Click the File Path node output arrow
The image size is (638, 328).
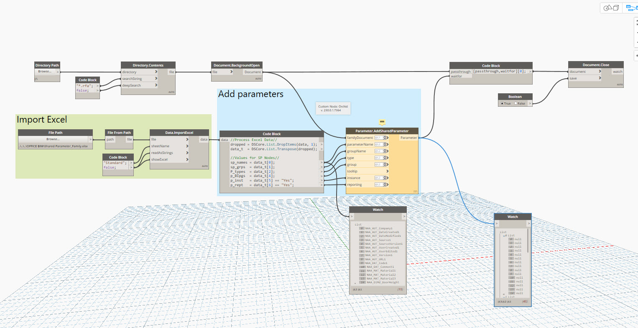point(90,139)
